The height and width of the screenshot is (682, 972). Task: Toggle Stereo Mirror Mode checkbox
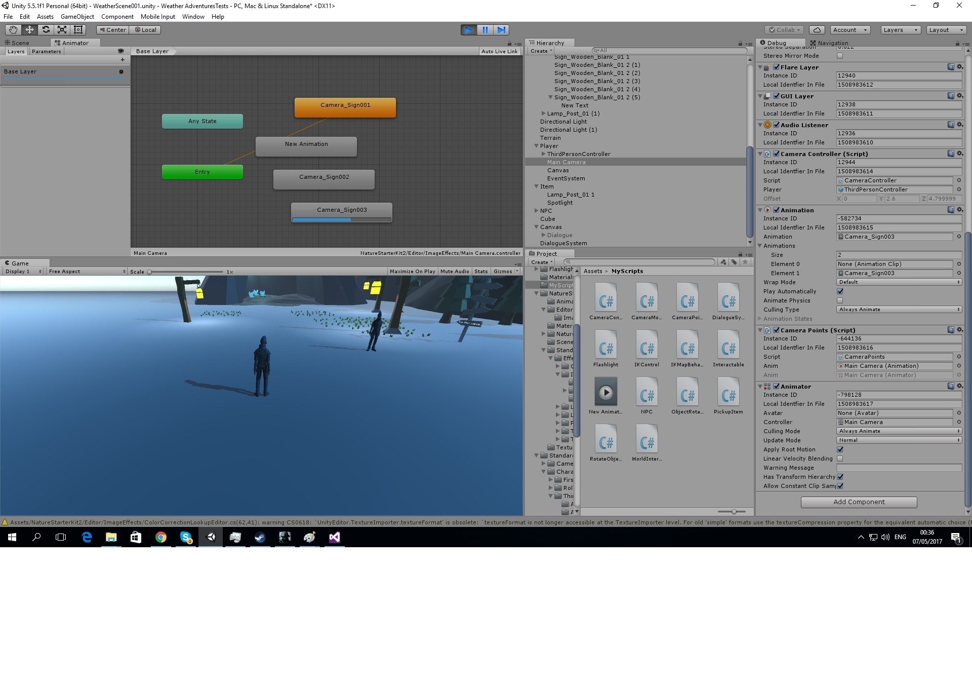840,56
